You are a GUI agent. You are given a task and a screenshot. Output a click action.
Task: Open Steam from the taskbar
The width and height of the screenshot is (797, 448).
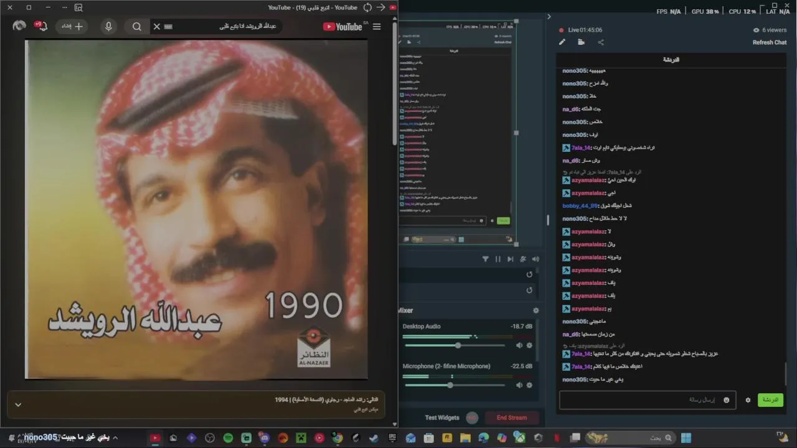[x=374, y=438]
